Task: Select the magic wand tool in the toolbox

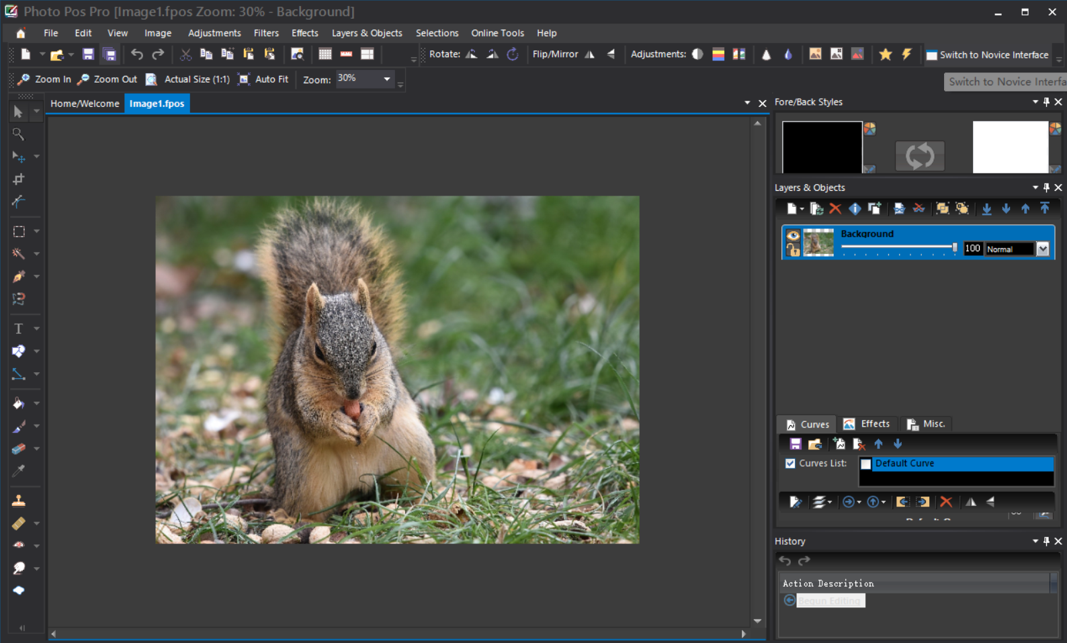Action: click(19, 254)
